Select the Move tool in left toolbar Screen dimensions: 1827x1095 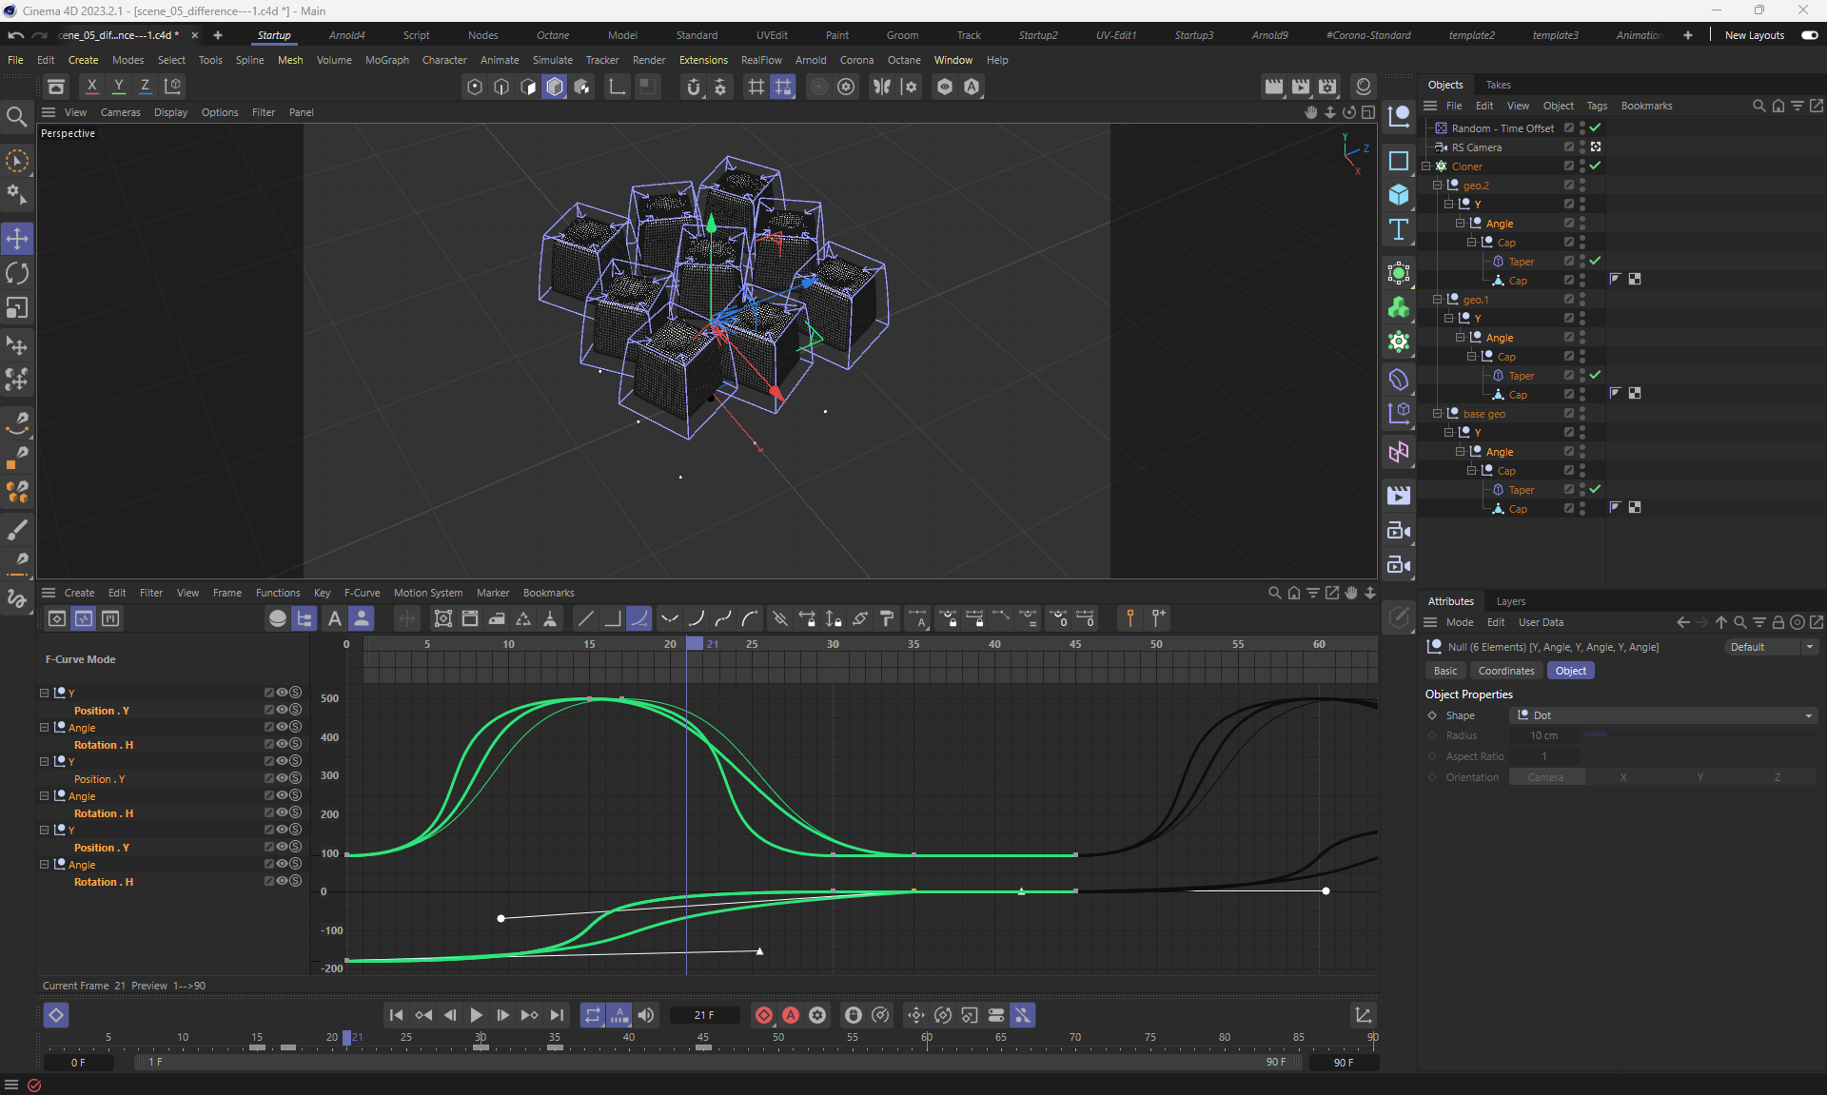click(17, 239)
